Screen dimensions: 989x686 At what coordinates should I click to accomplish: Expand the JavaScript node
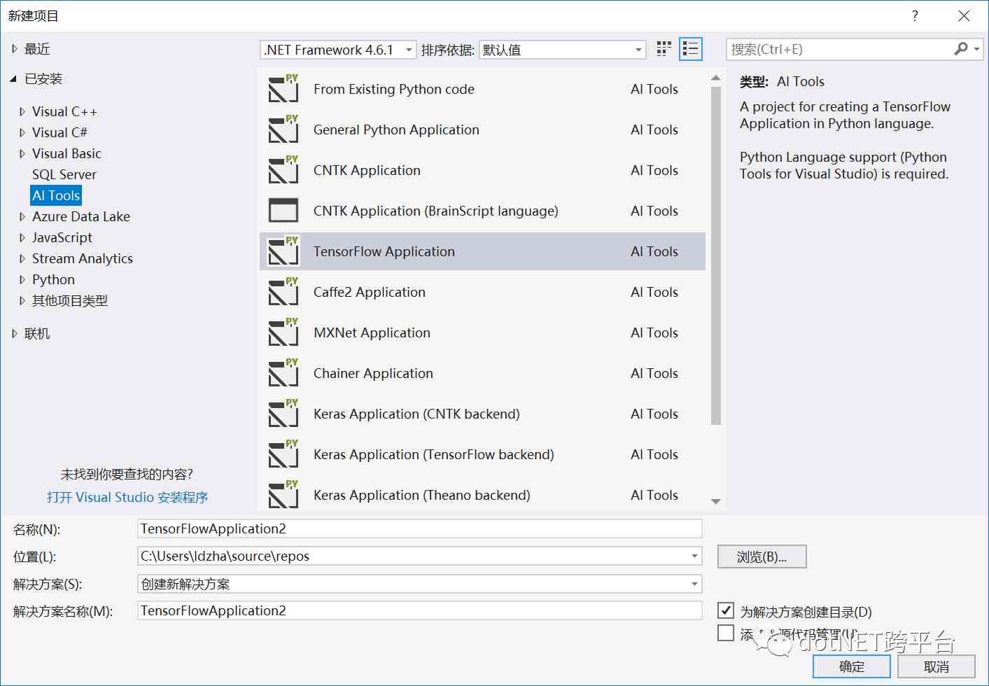[x=22, y=238]
